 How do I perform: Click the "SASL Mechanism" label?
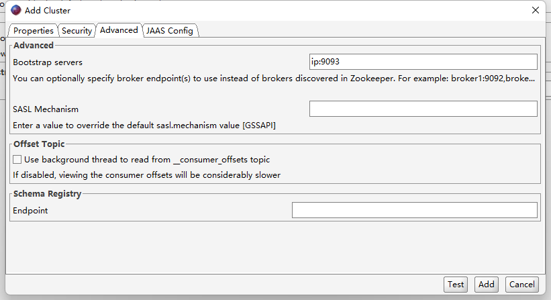click(46, 109)
